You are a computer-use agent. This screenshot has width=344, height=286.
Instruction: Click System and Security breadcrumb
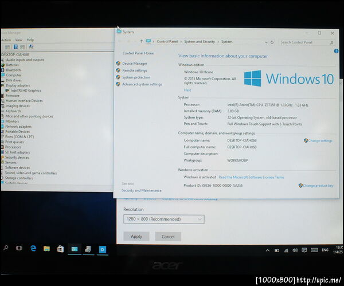point(200,42)
